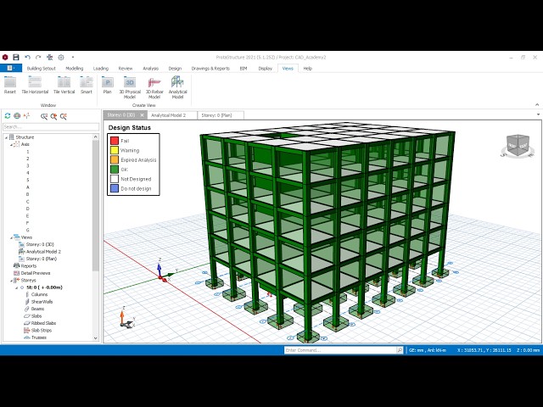
Task: Open the blue File application menu
Action: coord(11,68)
